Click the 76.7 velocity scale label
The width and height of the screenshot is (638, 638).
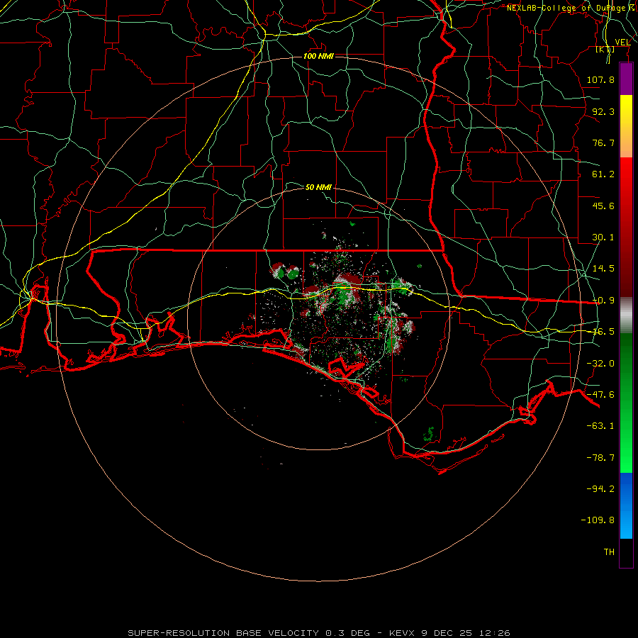[603, 142]
